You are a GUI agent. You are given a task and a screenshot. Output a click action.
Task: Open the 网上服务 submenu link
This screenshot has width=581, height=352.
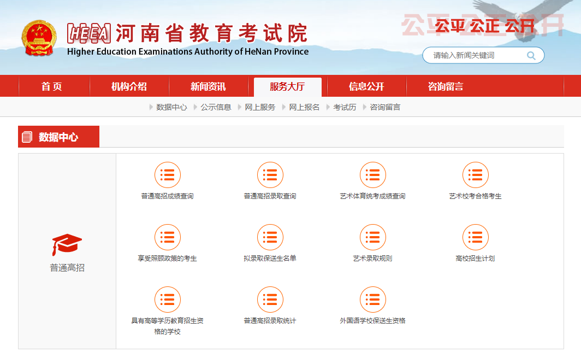pos(260,107)
